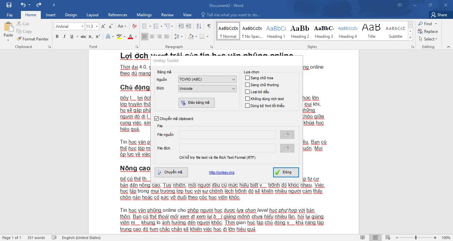453x241 pixels.
Task: Apply Italic formatting
Action: click(64, 36)
